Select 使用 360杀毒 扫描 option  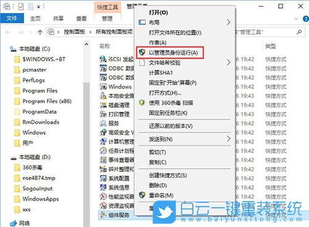pyautogui.click(x=171, y=103)
